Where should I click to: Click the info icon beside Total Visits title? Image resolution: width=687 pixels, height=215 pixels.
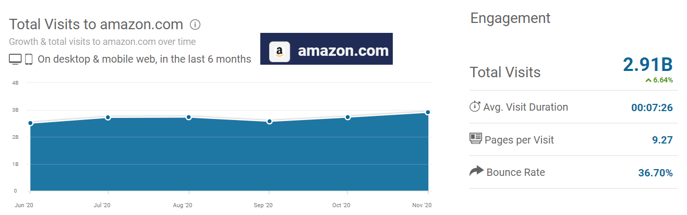[x=195, y=25]
